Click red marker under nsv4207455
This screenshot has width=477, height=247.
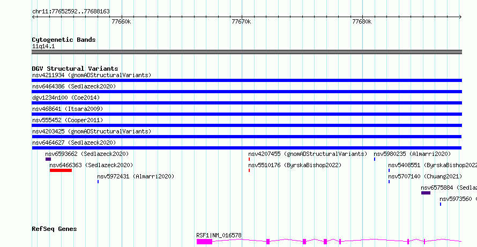coord(249,159)
